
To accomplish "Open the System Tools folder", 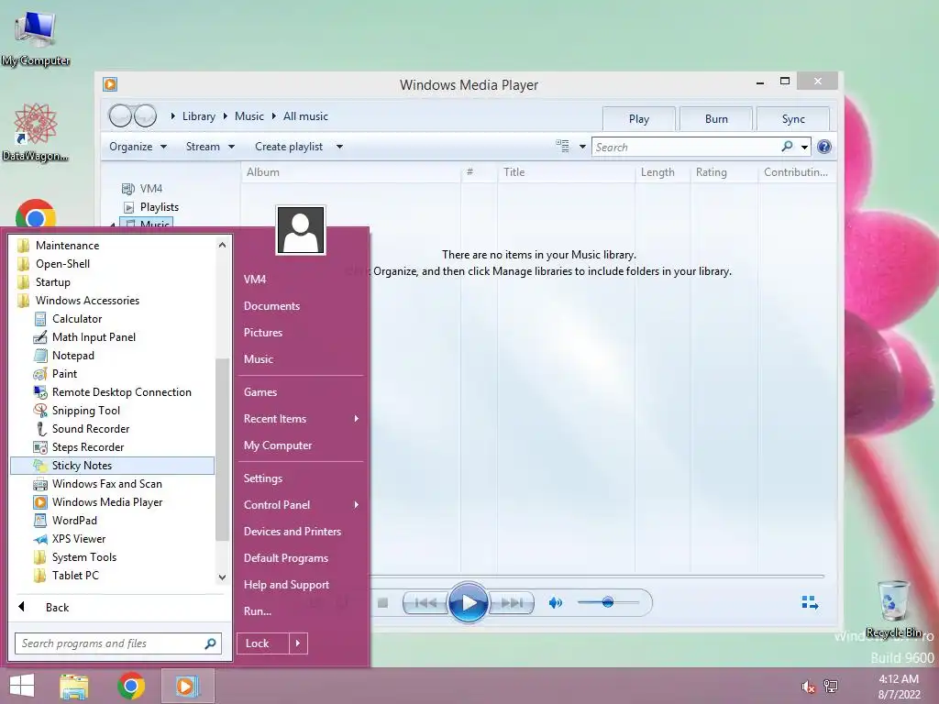I will [x=83, y=557].
